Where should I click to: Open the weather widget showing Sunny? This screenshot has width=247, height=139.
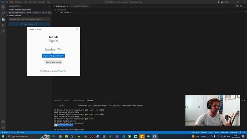[x=199, y=136]
